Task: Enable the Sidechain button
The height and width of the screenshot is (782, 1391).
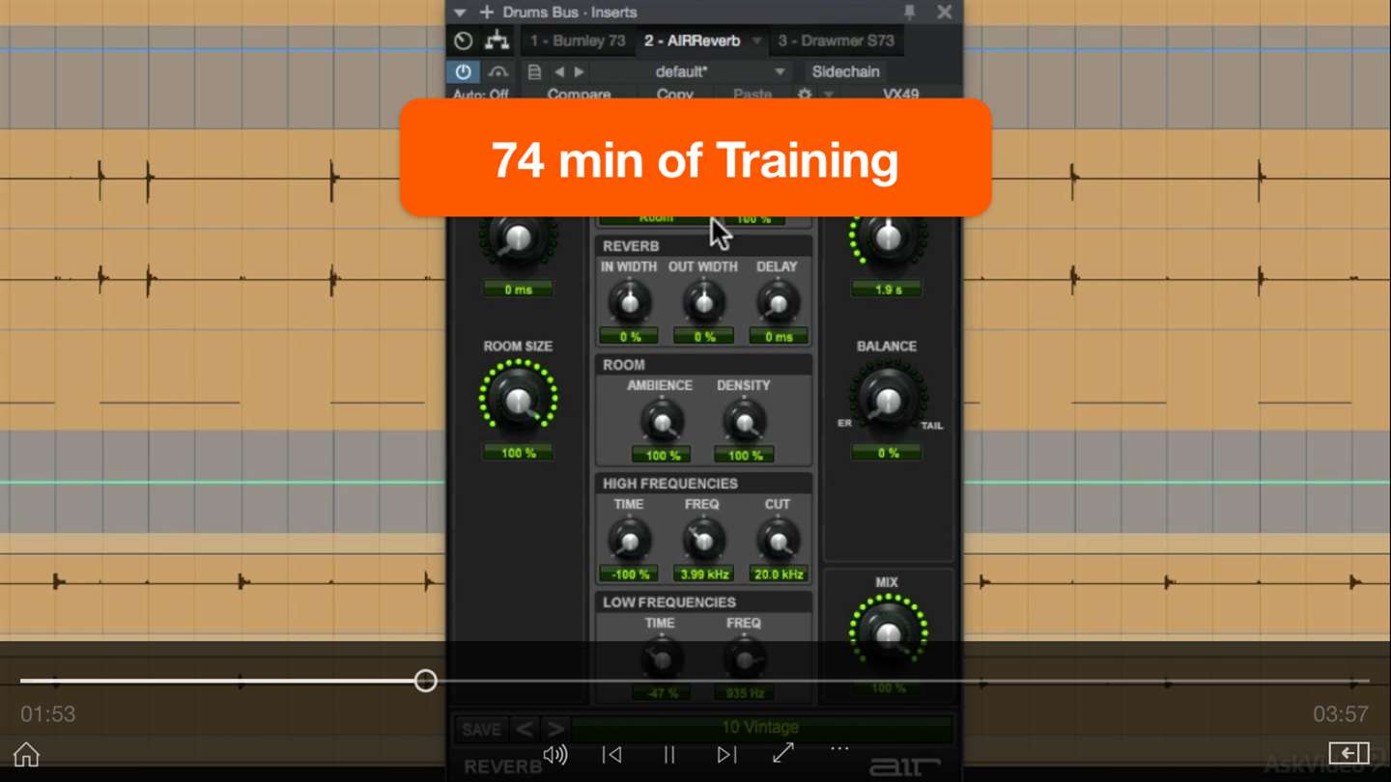Action: point(845,71)
